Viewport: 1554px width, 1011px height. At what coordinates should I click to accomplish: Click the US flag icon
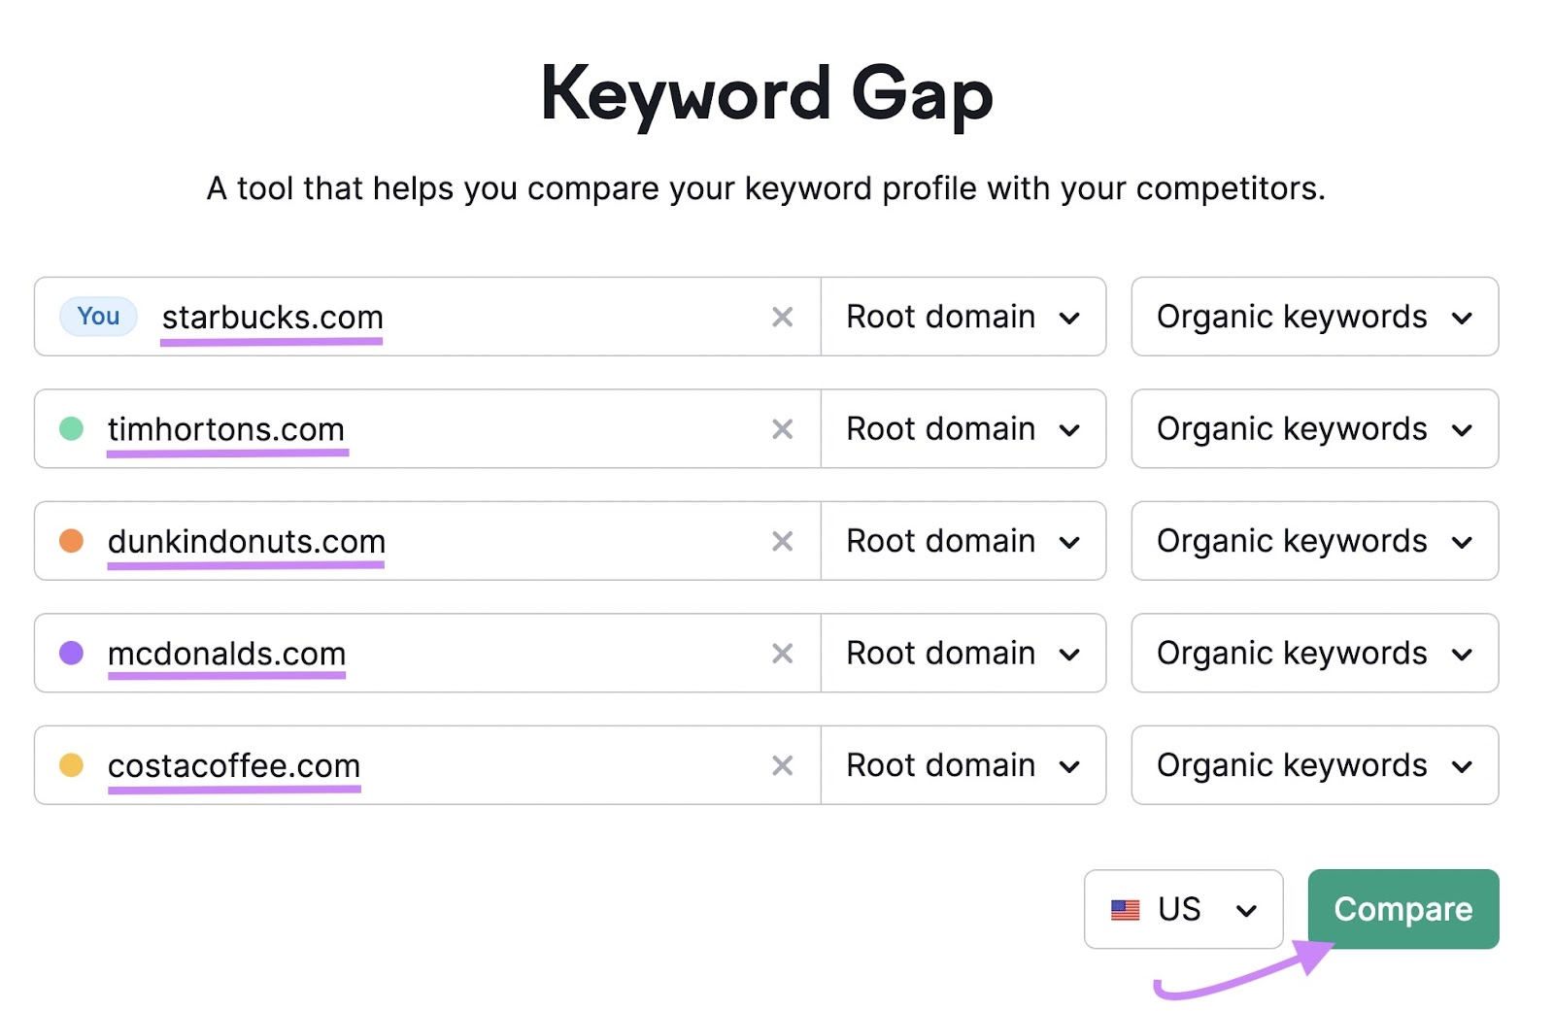click(1125, 910)
